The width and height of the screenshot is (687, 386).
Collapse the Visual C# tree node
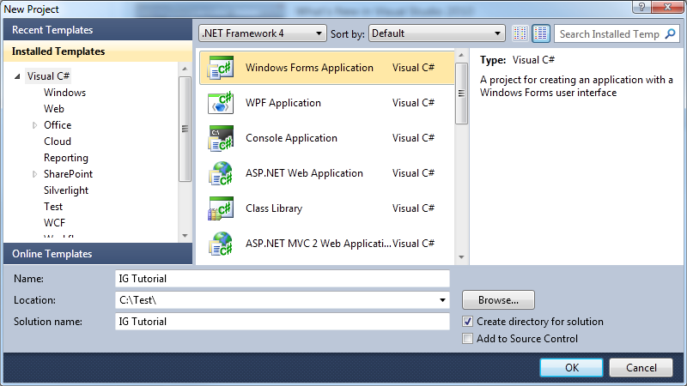pyautogui.click(x=17, y=76)
